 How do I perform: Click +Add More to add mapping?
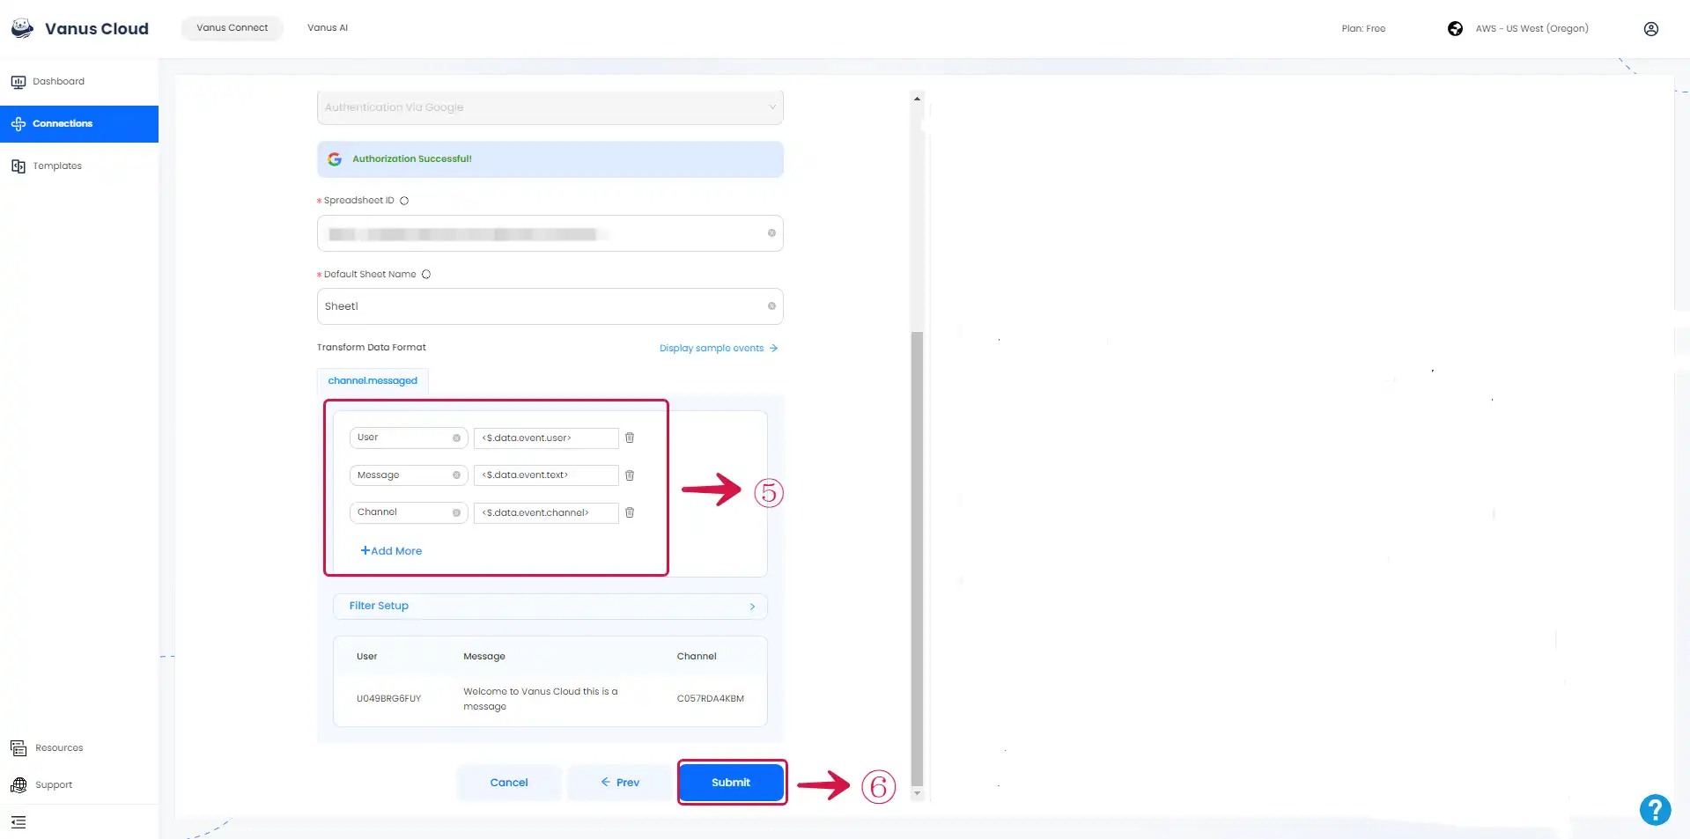tap(391, 551)
